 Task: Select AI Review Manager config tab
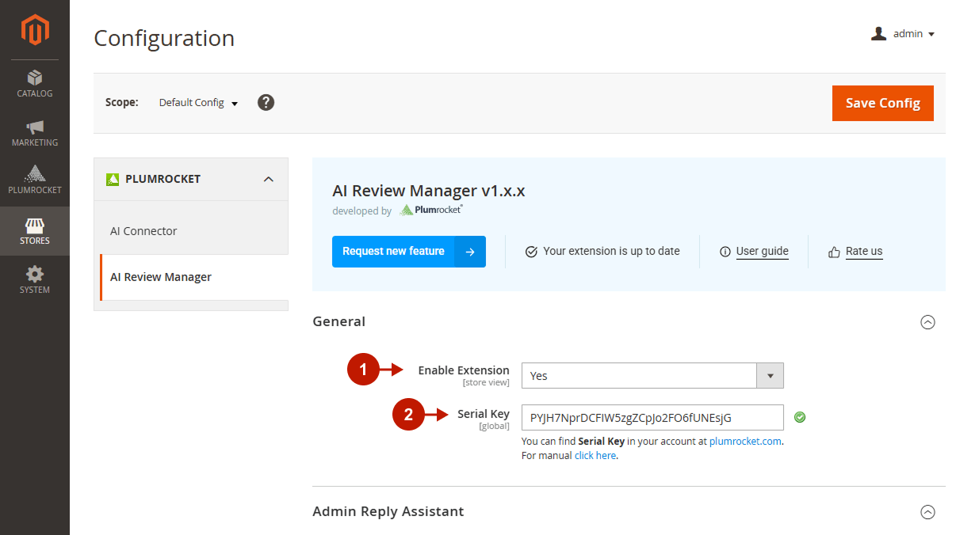(x=194, y=277)
